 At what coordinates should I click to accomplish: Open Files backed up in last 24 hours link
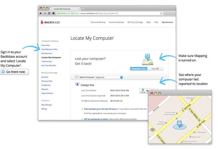tap(101, 109)
